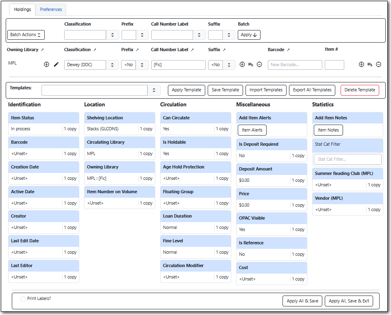Click the expand arrow next to Owning Library header
The image size is (391, 315).
pyautogui.click(x=42, y=50)
